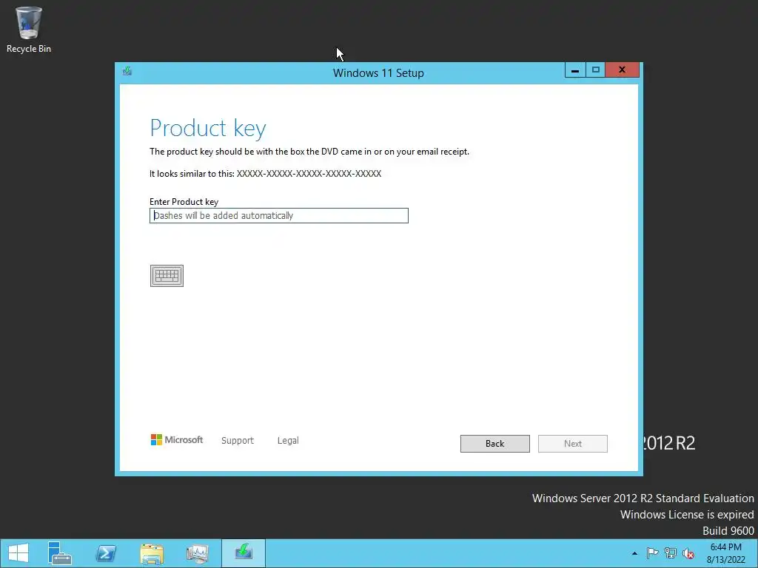Screen dimensions: 758x568
Task: Show hidden tray icons arrow
Action: tap(634, 553)
